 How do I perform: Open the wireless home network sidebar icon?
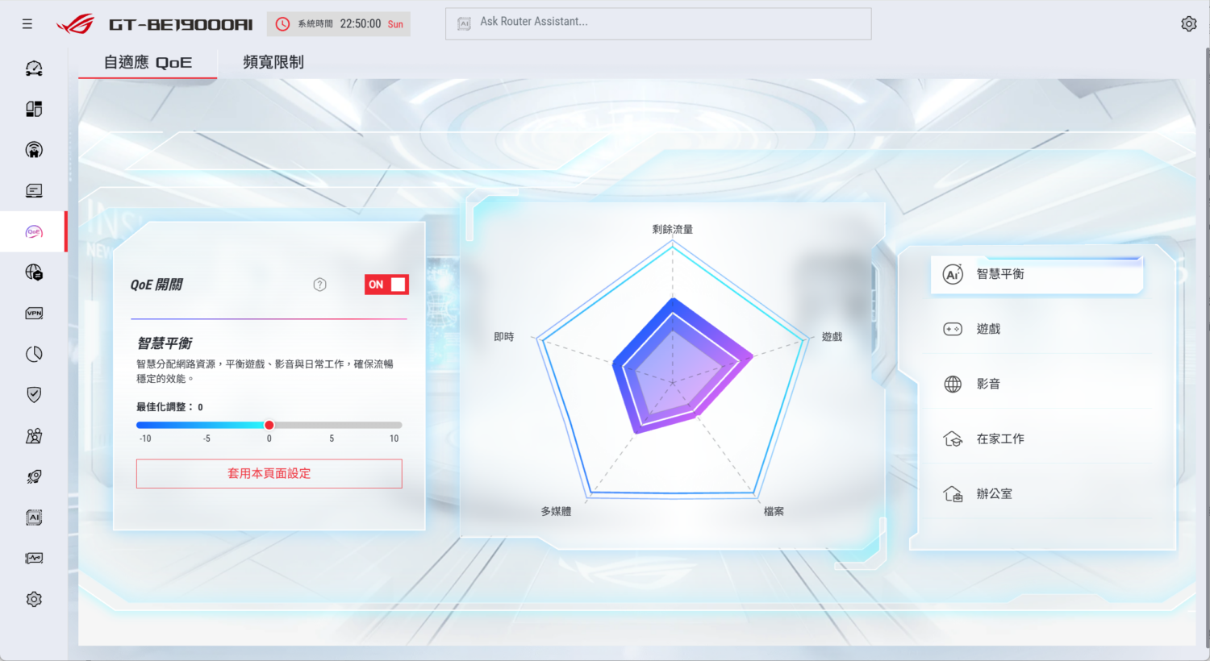coord(34,150)
